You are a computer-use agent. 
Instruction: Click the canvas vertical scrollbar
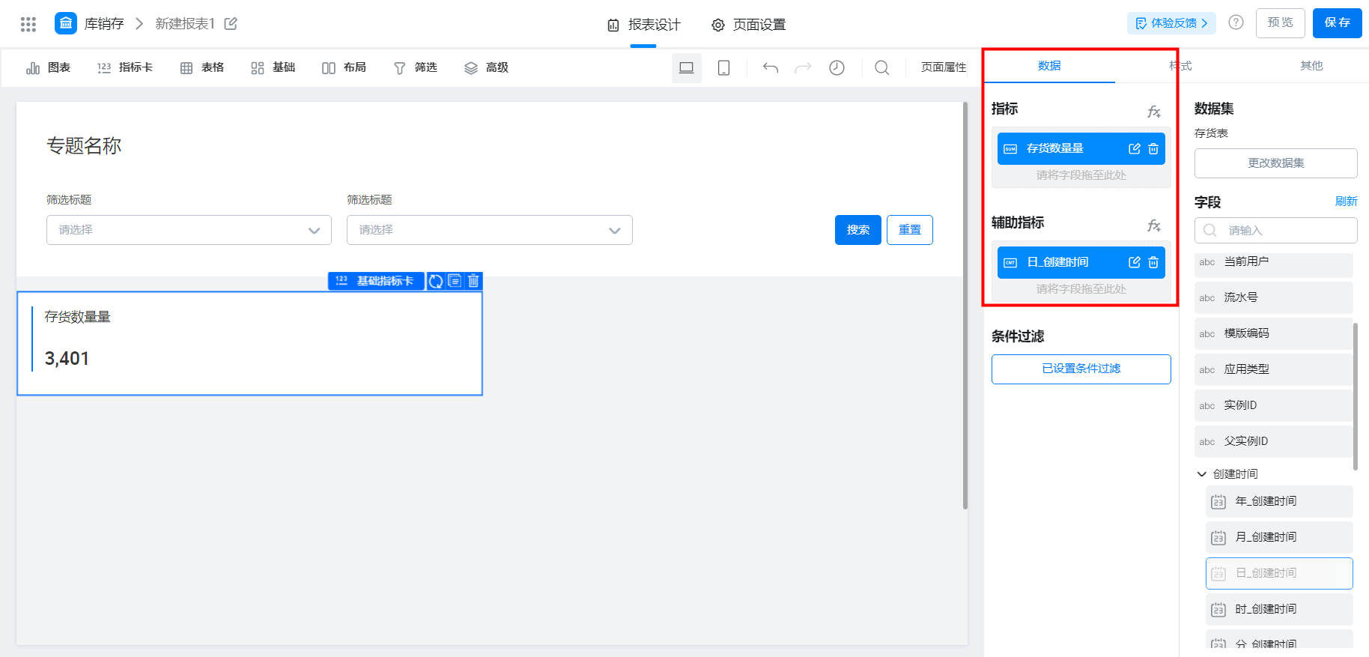(x=965, y=306)
